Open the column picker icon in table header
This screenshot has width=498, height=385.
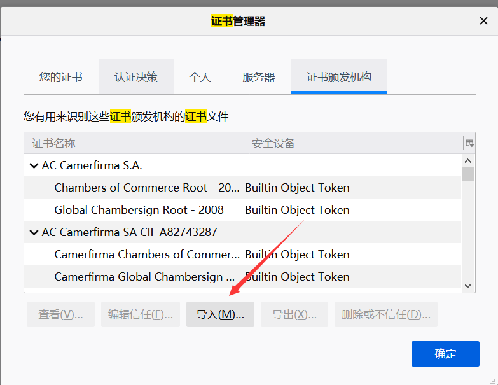[x=469, y=143]
